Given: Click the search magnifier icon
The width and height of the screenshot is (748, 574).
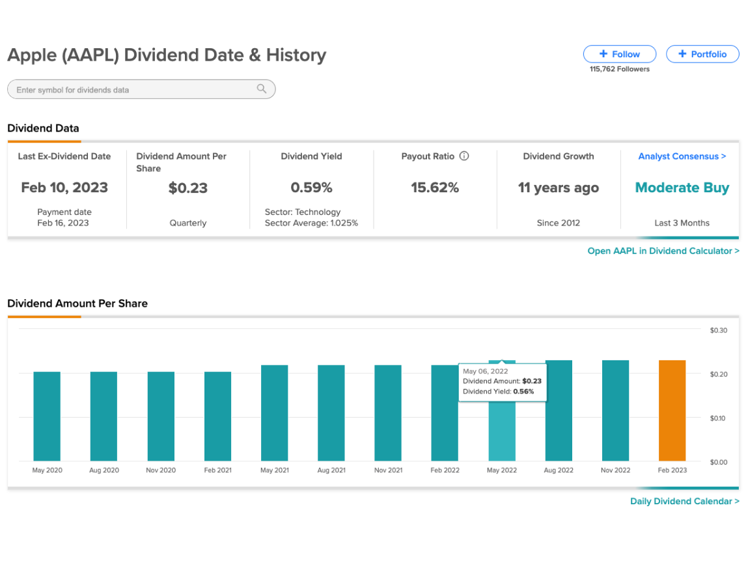Looking at the screenshot, I should (262, 89).
